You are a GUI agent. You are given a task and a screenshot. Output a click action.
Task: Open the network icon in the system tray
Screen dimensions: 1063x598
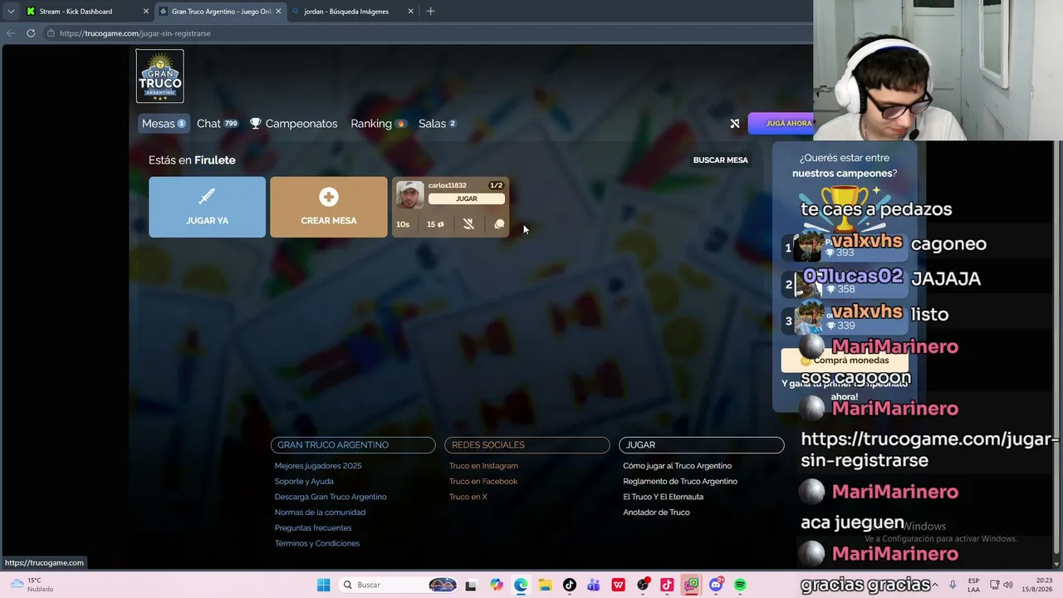click(995, 585)
